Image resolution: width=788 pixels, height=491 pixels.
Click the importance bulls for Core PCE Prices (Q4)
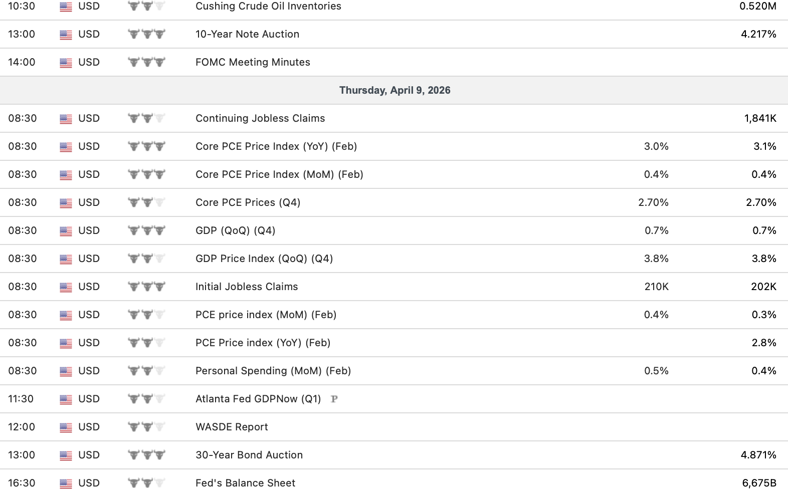[x=146, y=202]
